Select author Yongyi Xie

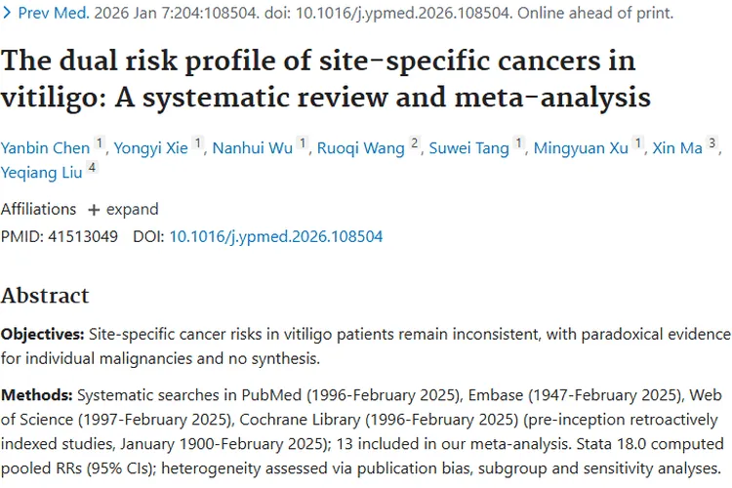click(x=150, y=147)
